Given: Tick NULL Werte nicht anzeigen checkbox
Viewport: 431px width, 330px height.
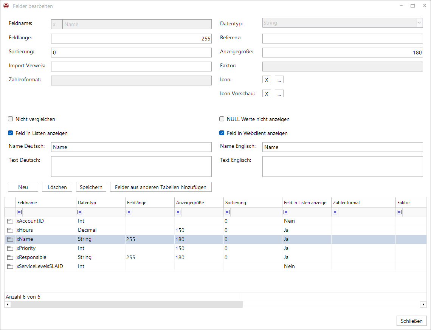Looking at the screenshot, I should [x=222, y=119].
